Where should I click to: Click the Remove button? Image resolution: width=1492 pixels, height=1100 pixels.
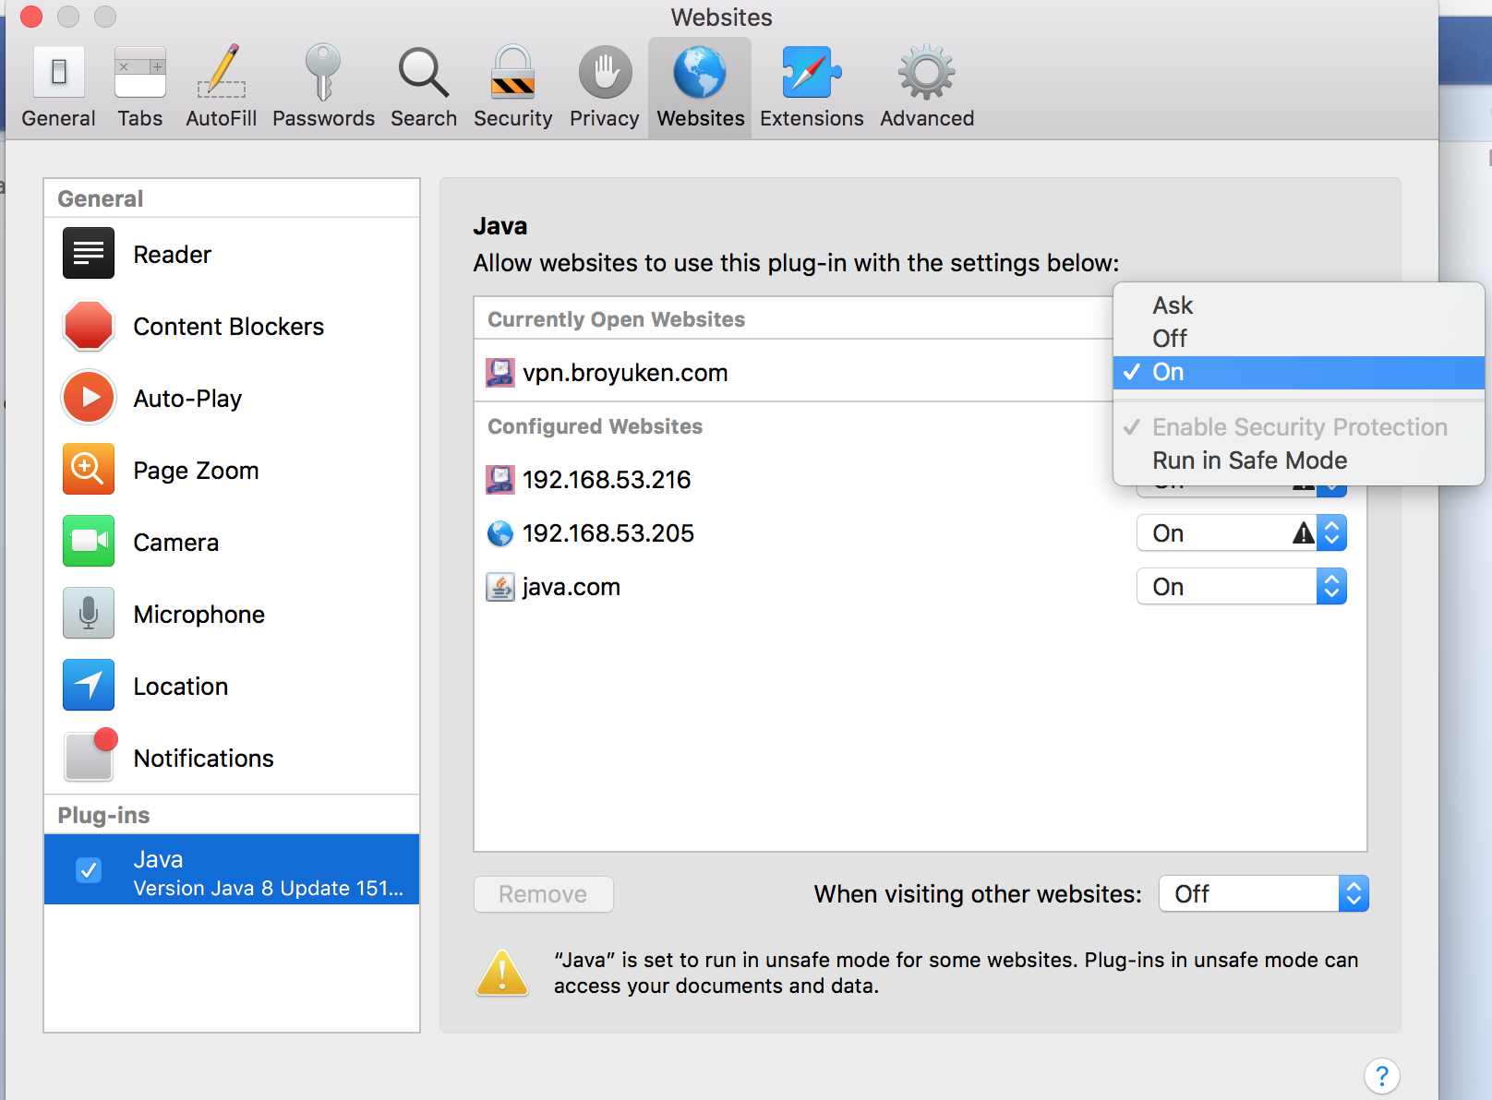pyautogui.click(x=543, y=894)
